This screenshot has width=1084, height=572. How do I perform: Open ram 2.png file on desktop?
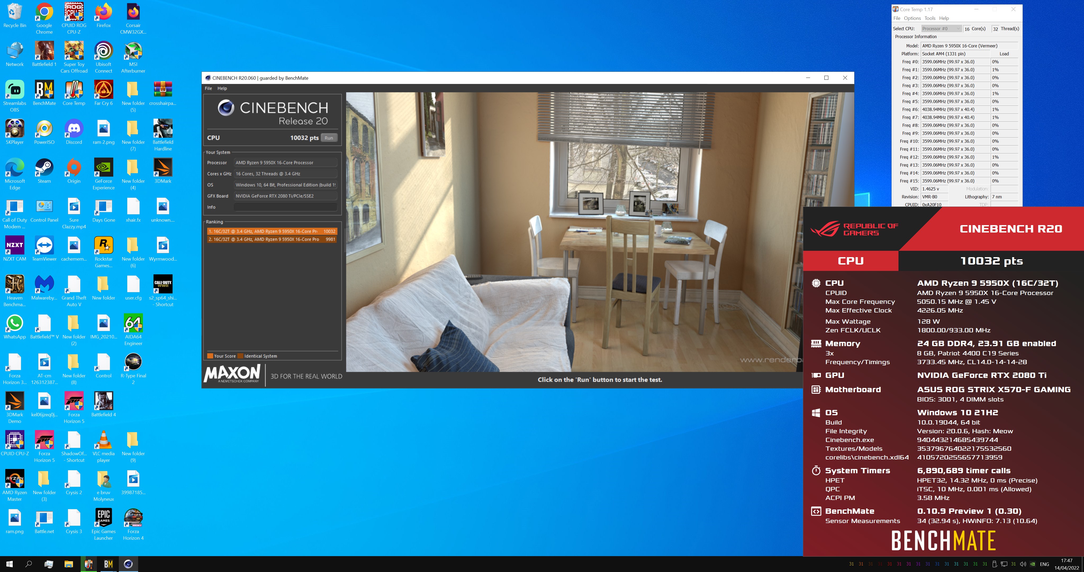[103, 132]
